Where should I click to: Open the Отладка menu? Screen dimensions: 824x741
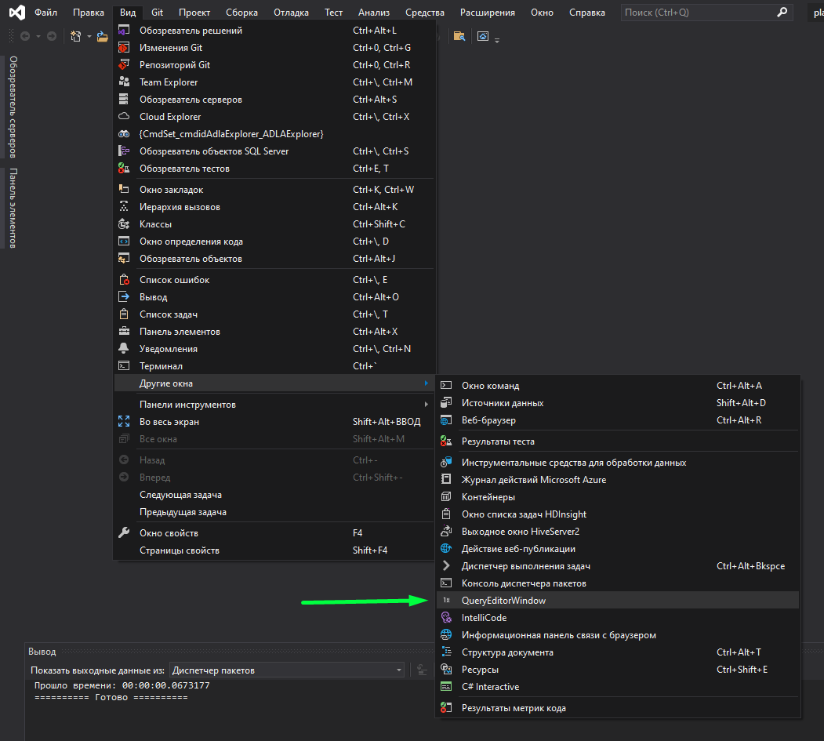tap(291, 13)
